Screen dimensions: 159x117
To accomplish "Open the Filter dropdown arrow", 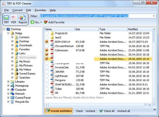I will pyautogui.click(x=154, y=16).
